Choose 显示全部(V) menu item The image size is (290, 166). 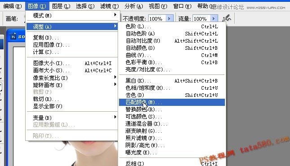[x=72, y=106]
